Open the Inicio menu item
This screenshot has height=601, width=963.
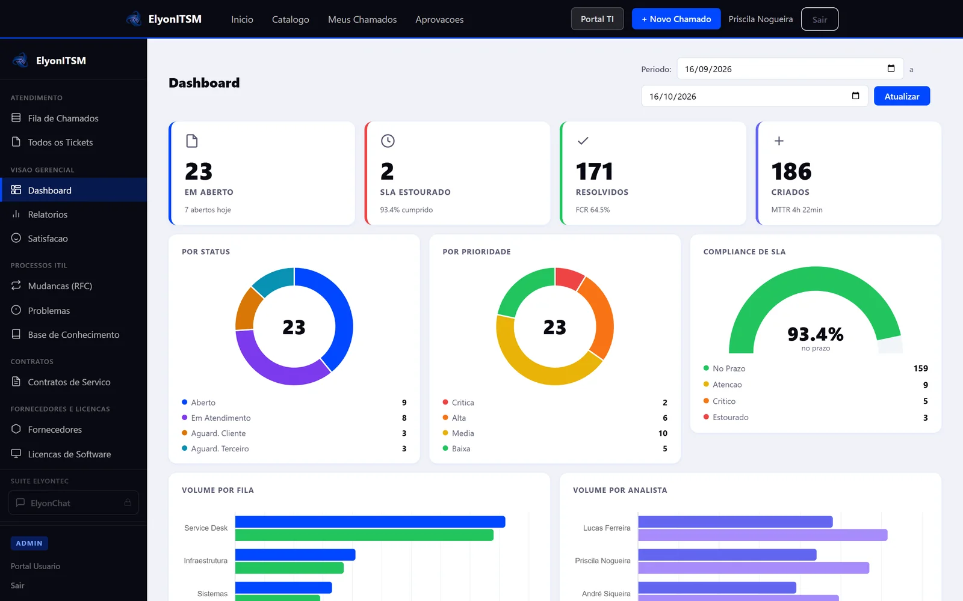point(242,19)
